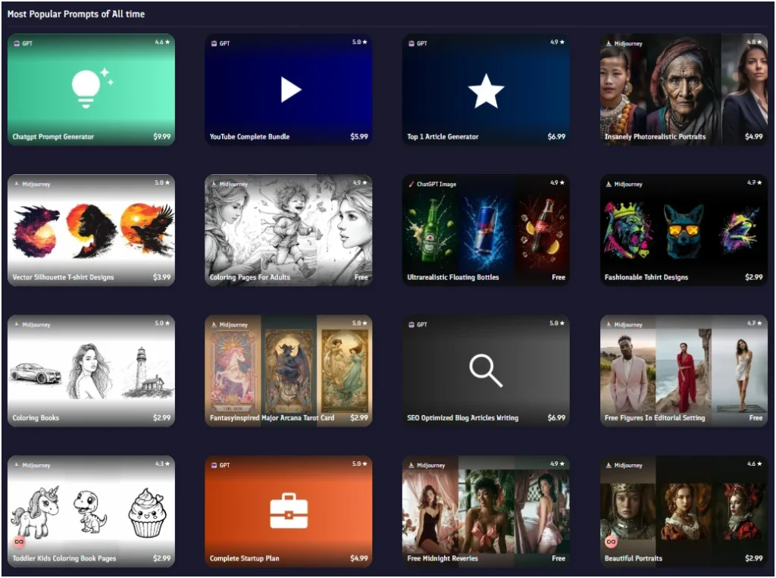Click the infinity badge on Beautiful Portraits
776x578 pixels.
click(612, 540)
